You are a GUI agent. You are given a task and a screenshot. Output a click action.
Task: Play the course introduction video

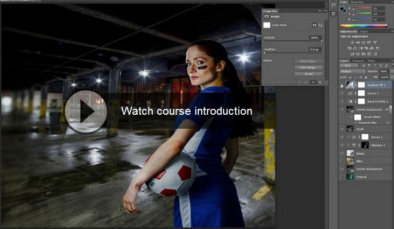click(x=86, y=112)
